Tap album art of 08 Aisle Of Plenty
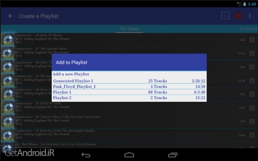Image resolution: width=258 pixels, height=161 pixels. point(8,40)
